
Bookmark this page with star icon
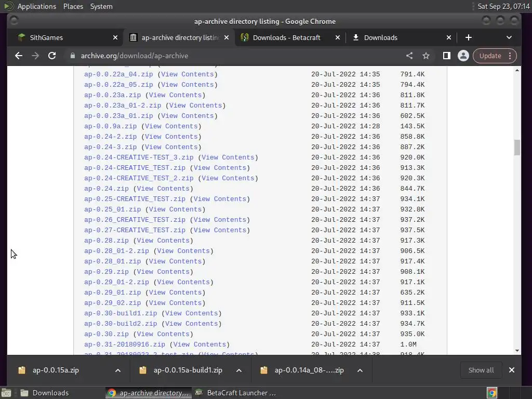(x=426, y=56)
